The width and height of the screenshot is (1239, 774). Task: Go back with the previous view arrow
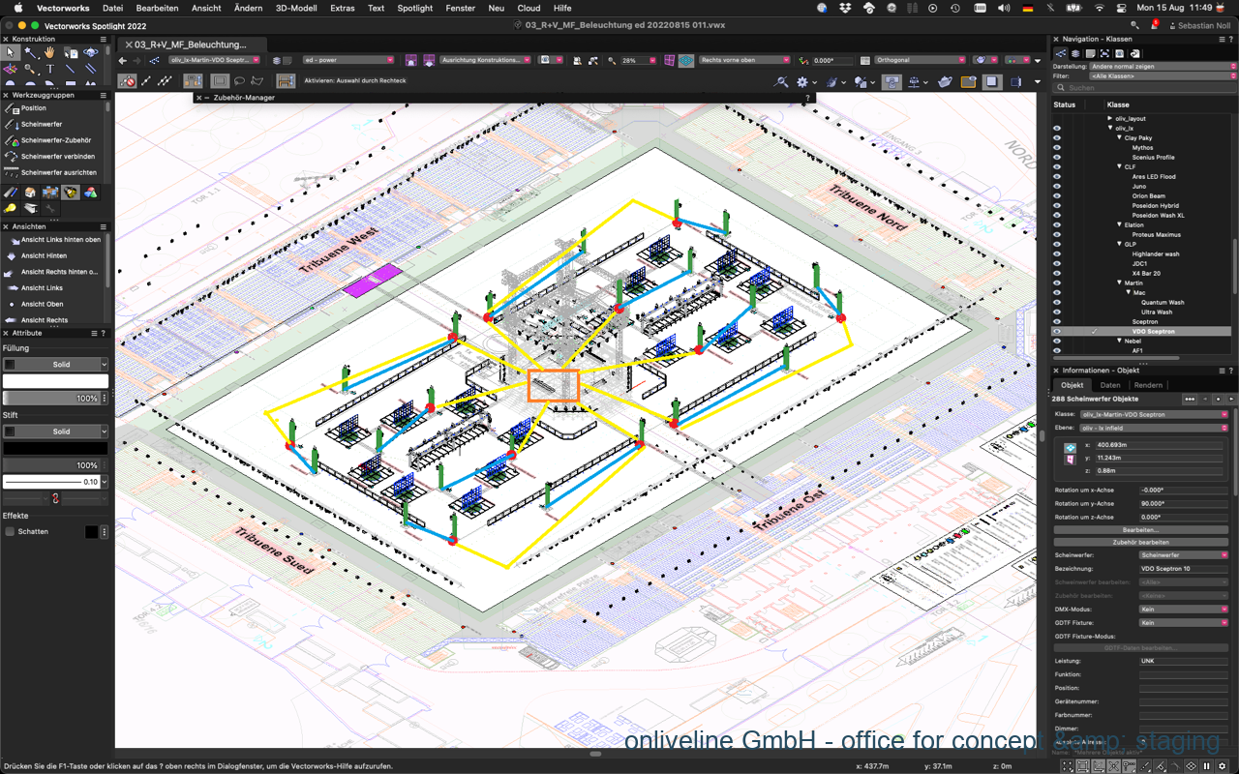[123, 60]
